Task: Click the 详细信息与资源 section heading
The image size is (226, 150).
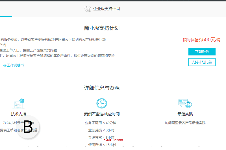Action: [102, 88]
